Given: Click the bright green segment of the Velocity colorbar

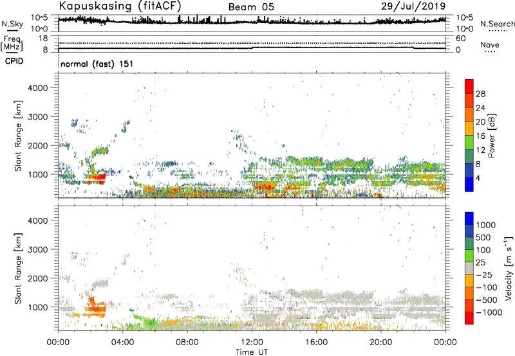Looking at the screenshot, I should point(469,256).
